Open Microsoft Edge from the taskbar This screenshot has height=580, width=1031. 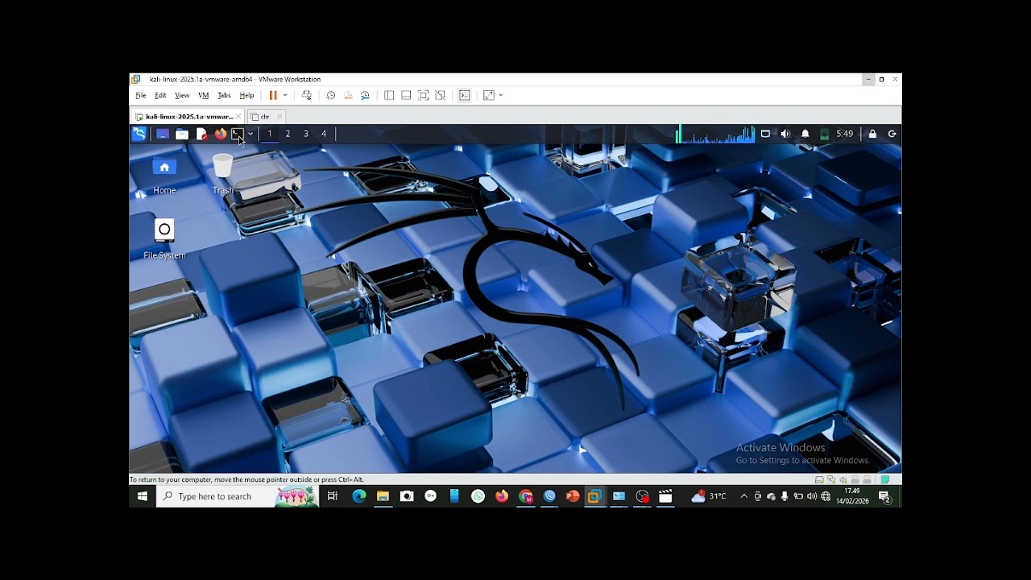[x=359, y=496]
